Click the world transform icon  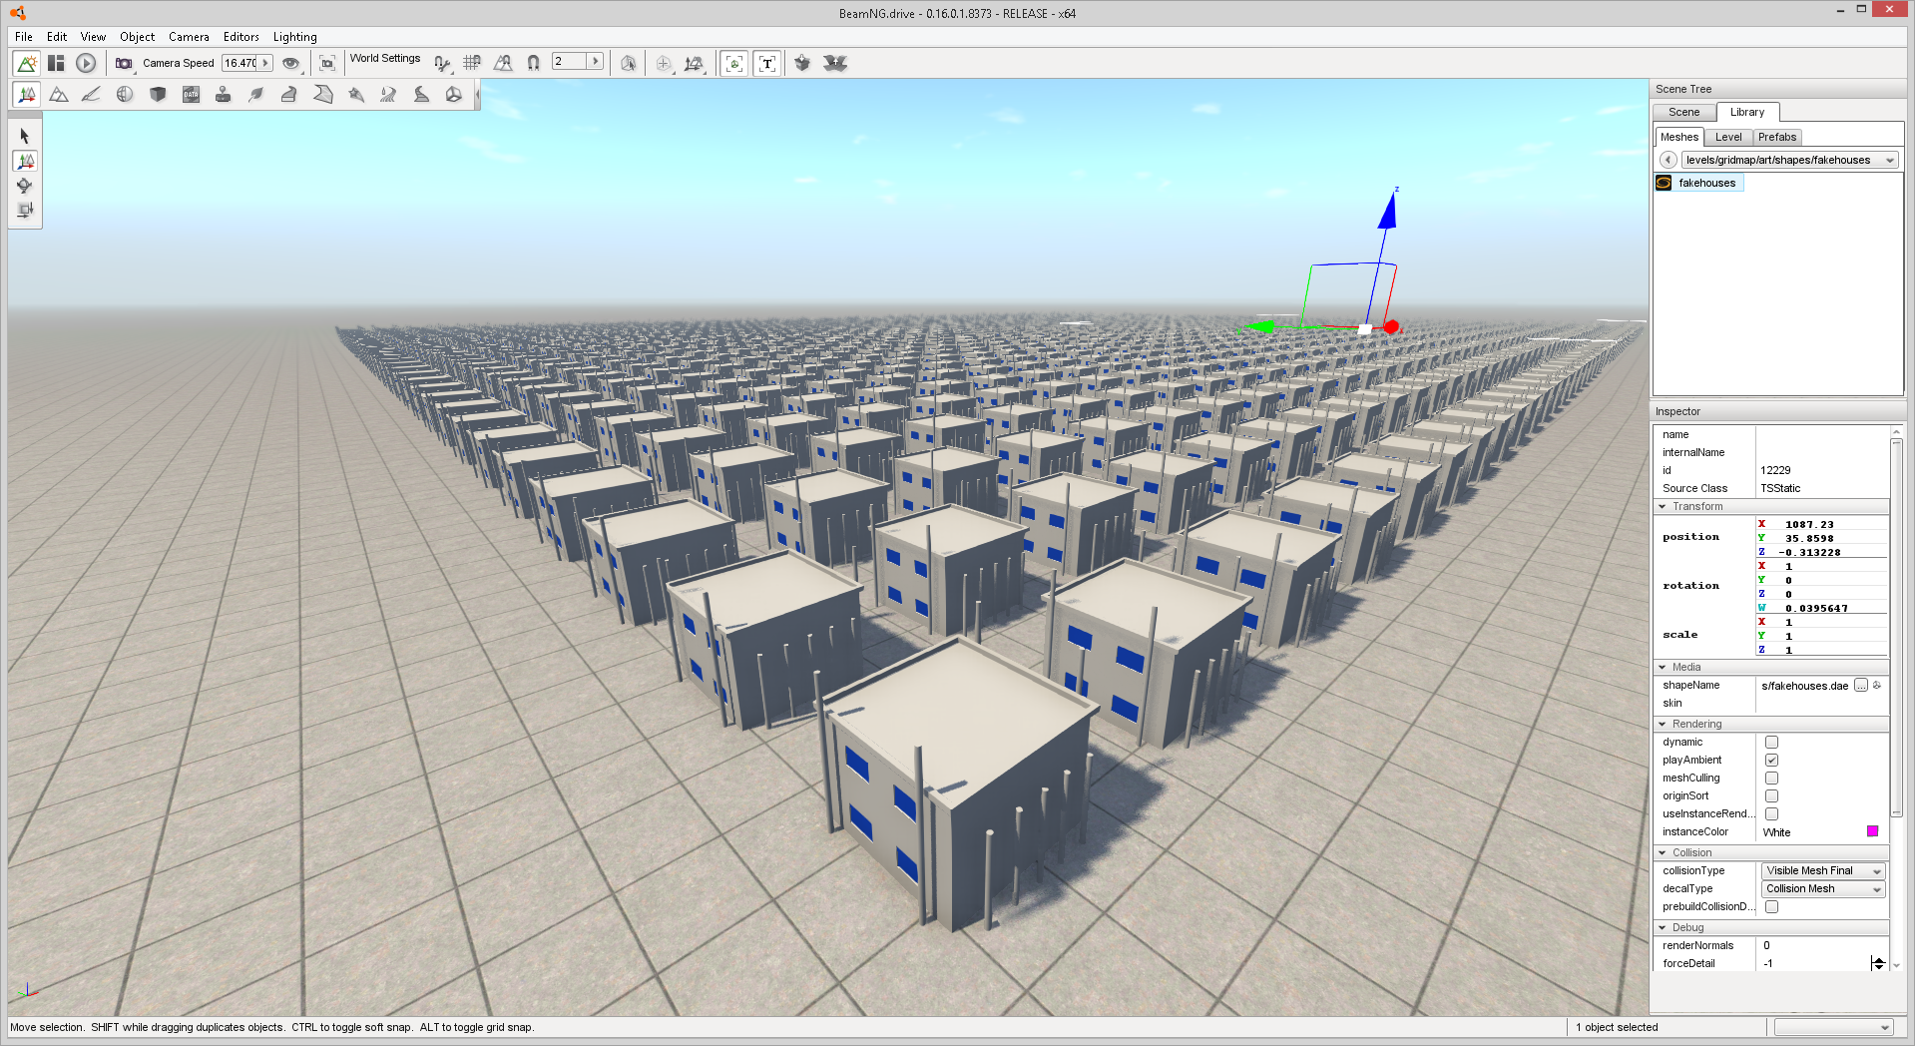695,63
